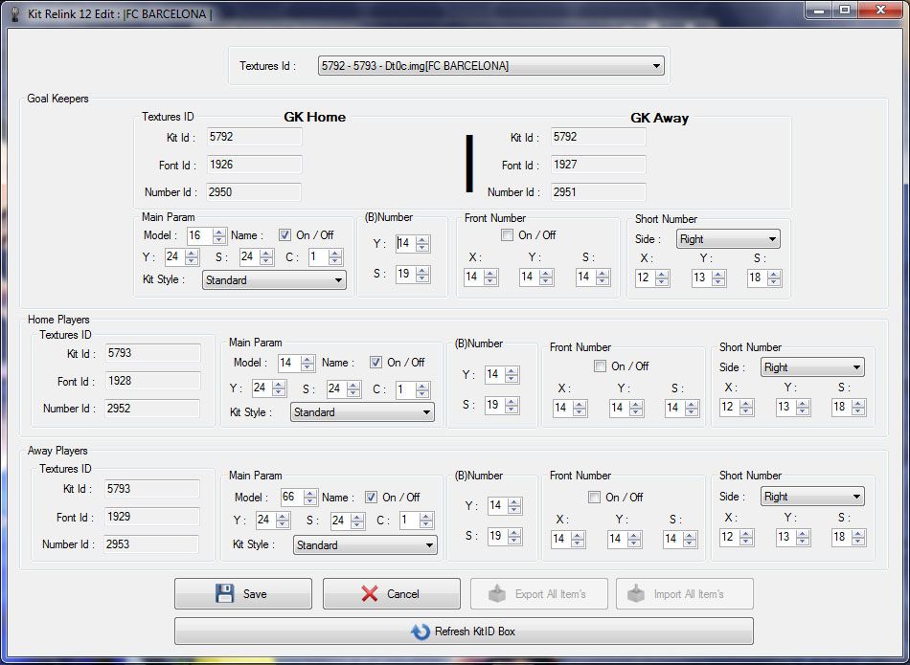Click the Save button with floppy disk icon
910x665 pixels.
point(242,593)
